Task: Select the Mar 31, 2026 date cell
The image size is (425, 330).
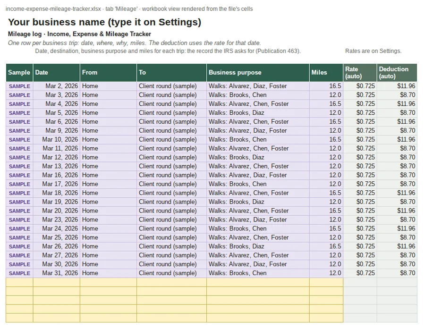Action: tap(56, 273)
